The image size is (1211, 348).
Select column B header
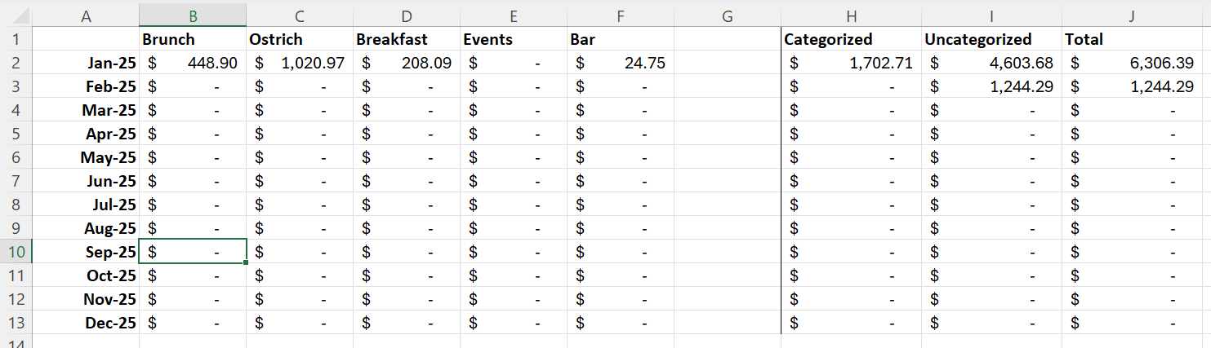click(x=193, y=15)
